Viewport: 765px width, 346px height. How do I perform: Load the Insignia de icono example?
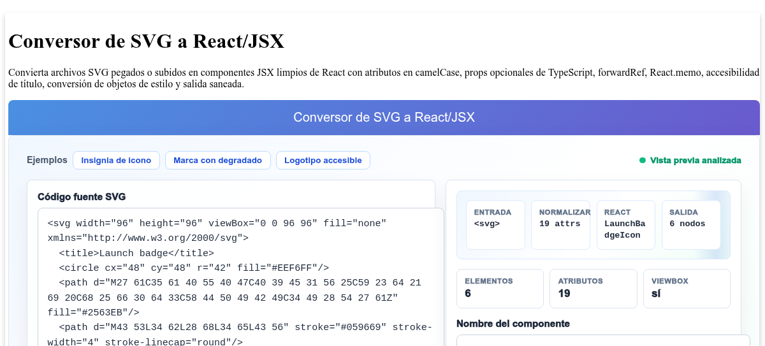coord(116,161)
